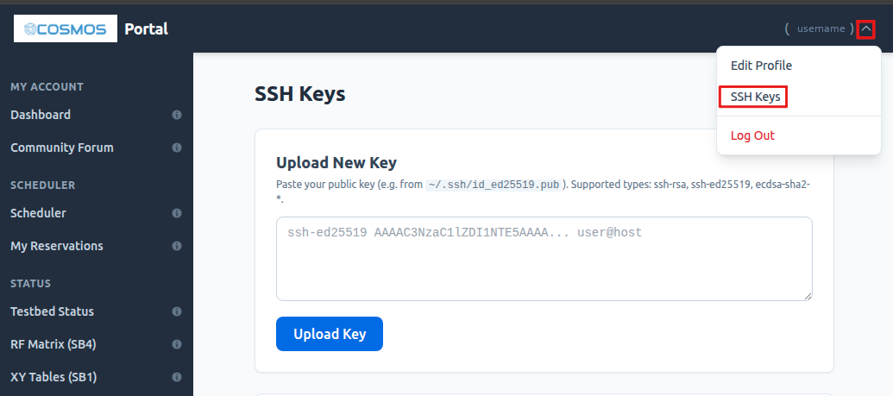The width and height of the screenshot is (893, 396).
Task: Click the info icon beside Dashboard
Action: pos(177,115)
